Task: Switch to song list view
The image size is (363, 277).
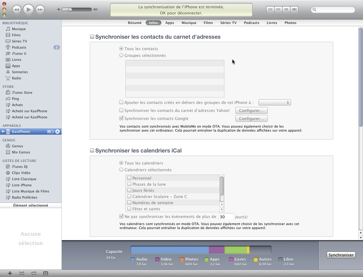Action: coord(270,10)
